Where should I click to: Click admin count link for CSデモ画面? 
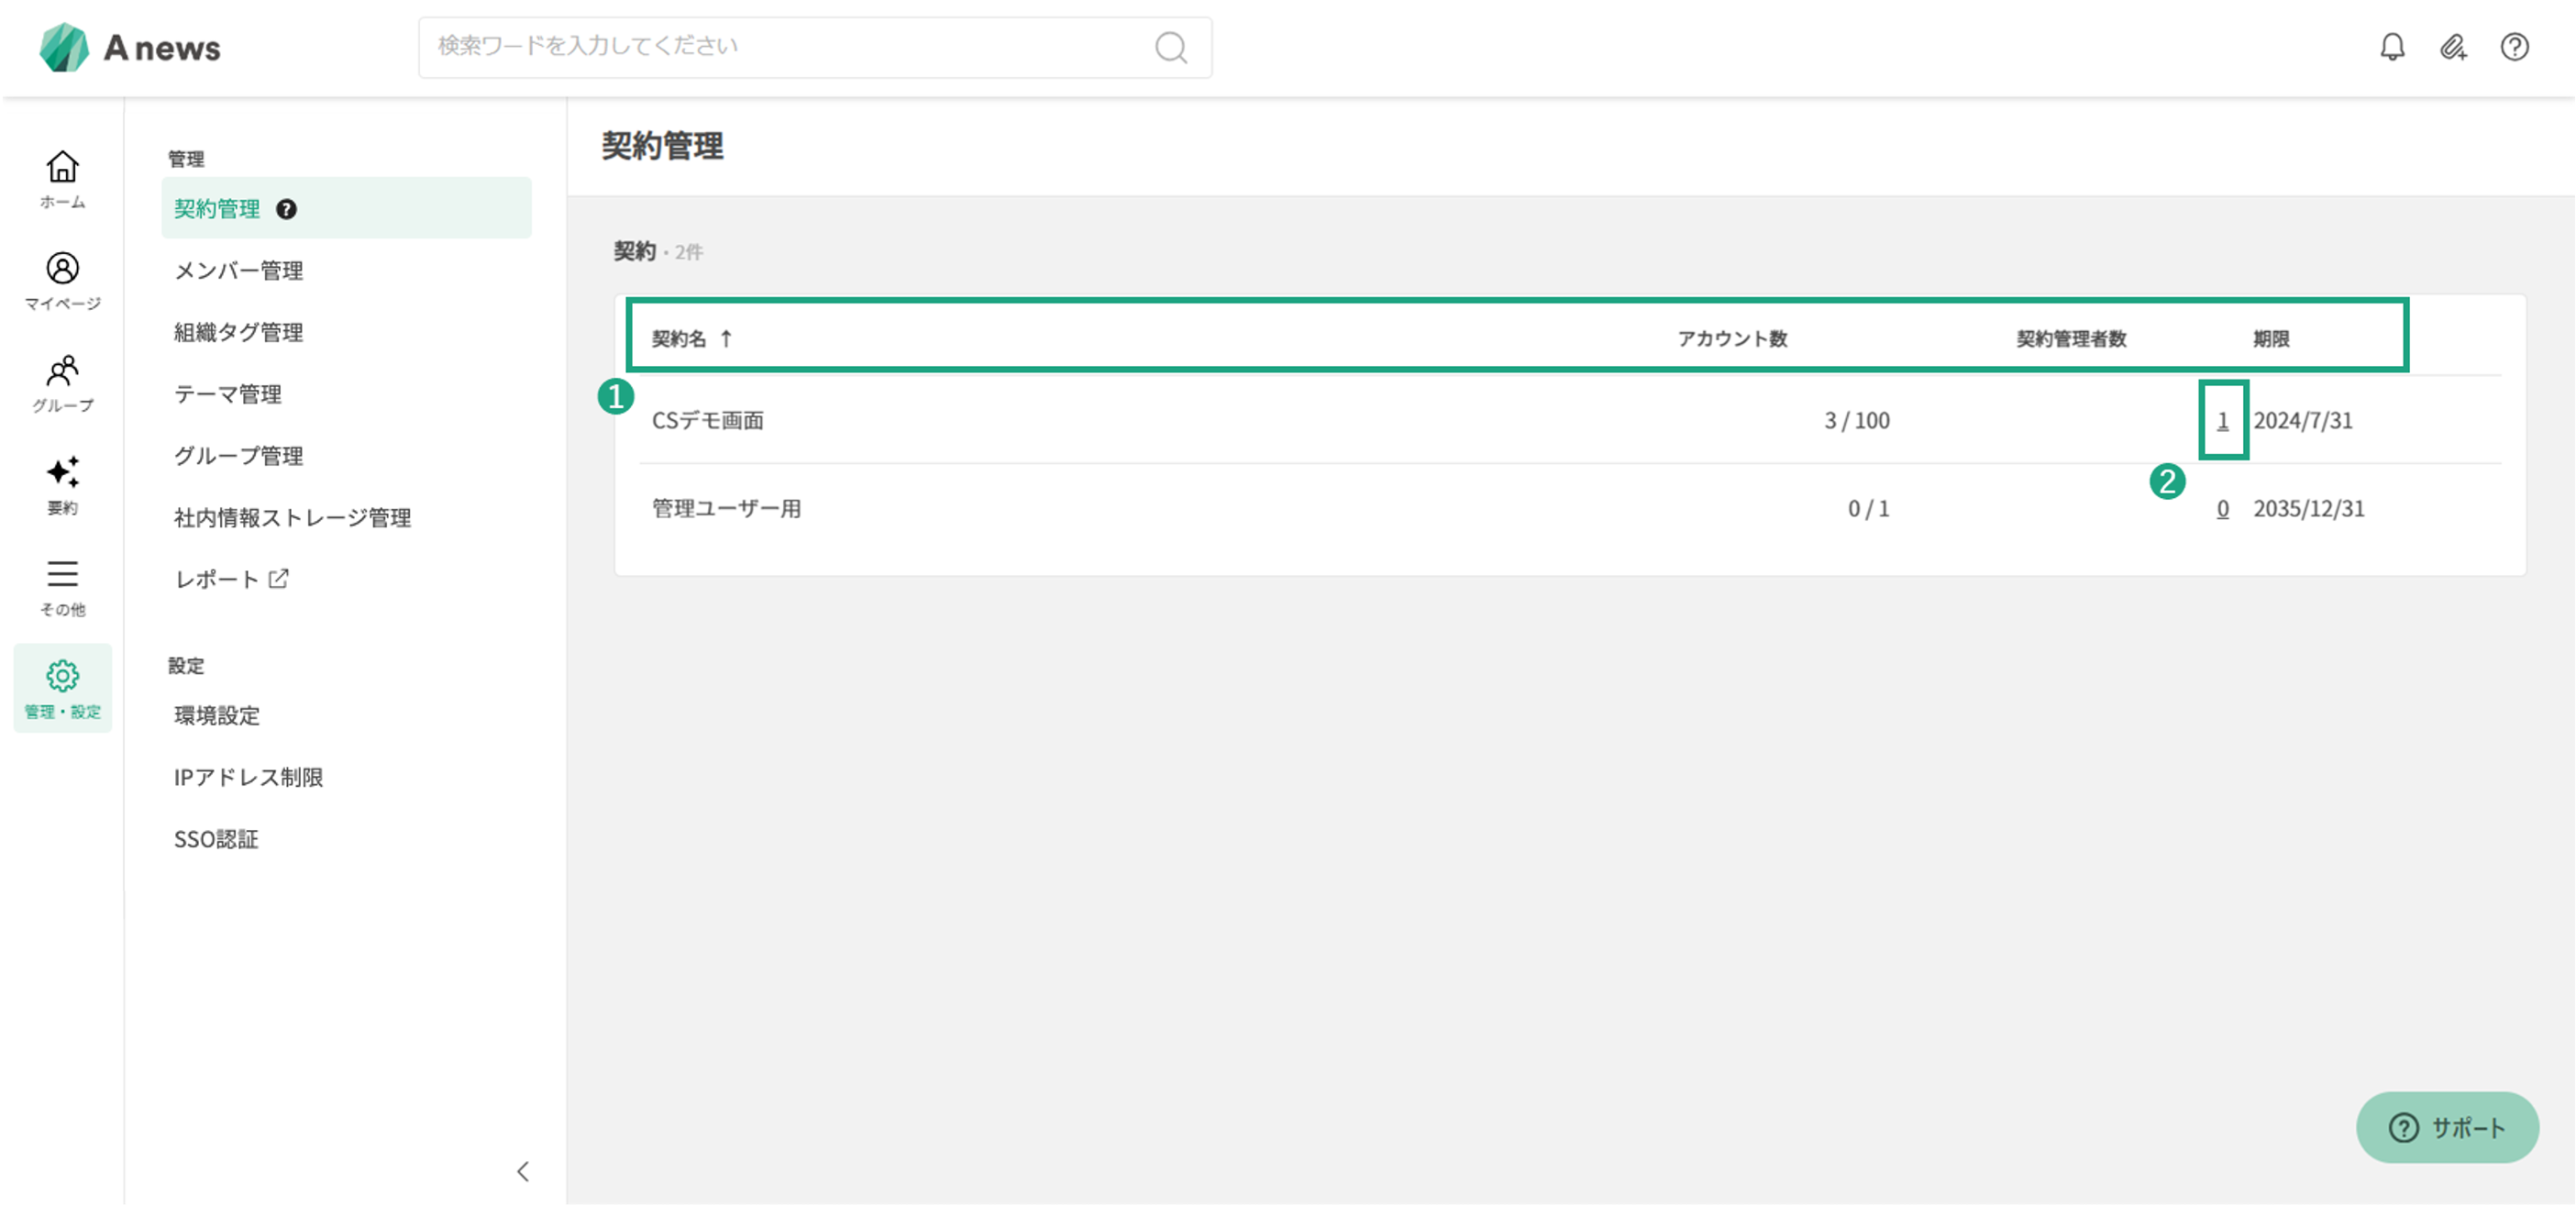pos(2222,421)
